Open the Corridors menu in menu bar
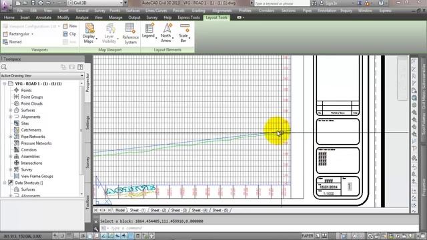427x240 pixels. click(266, 11)
